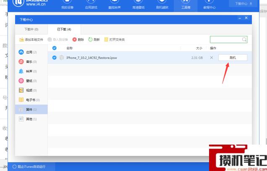Switch to the 已下载 (4) tab
Image resolution: width=267 pixels, height=171 pixels.
[x=64, y=29]
